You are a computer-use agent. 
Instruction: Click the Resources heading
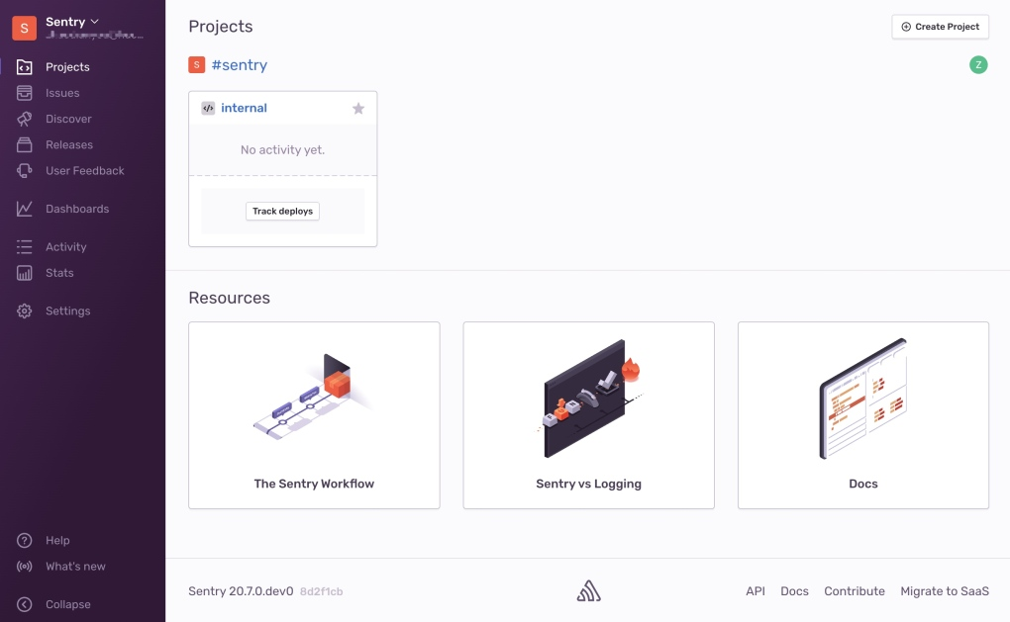point(230,298)
